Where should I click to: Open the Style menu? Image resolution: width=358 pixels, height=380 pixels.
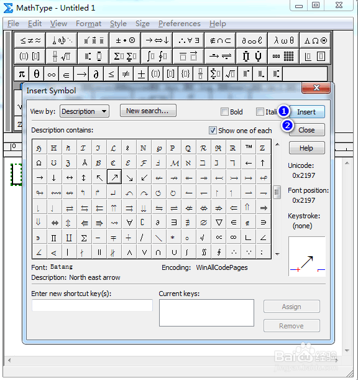click(x=118, y=24)
